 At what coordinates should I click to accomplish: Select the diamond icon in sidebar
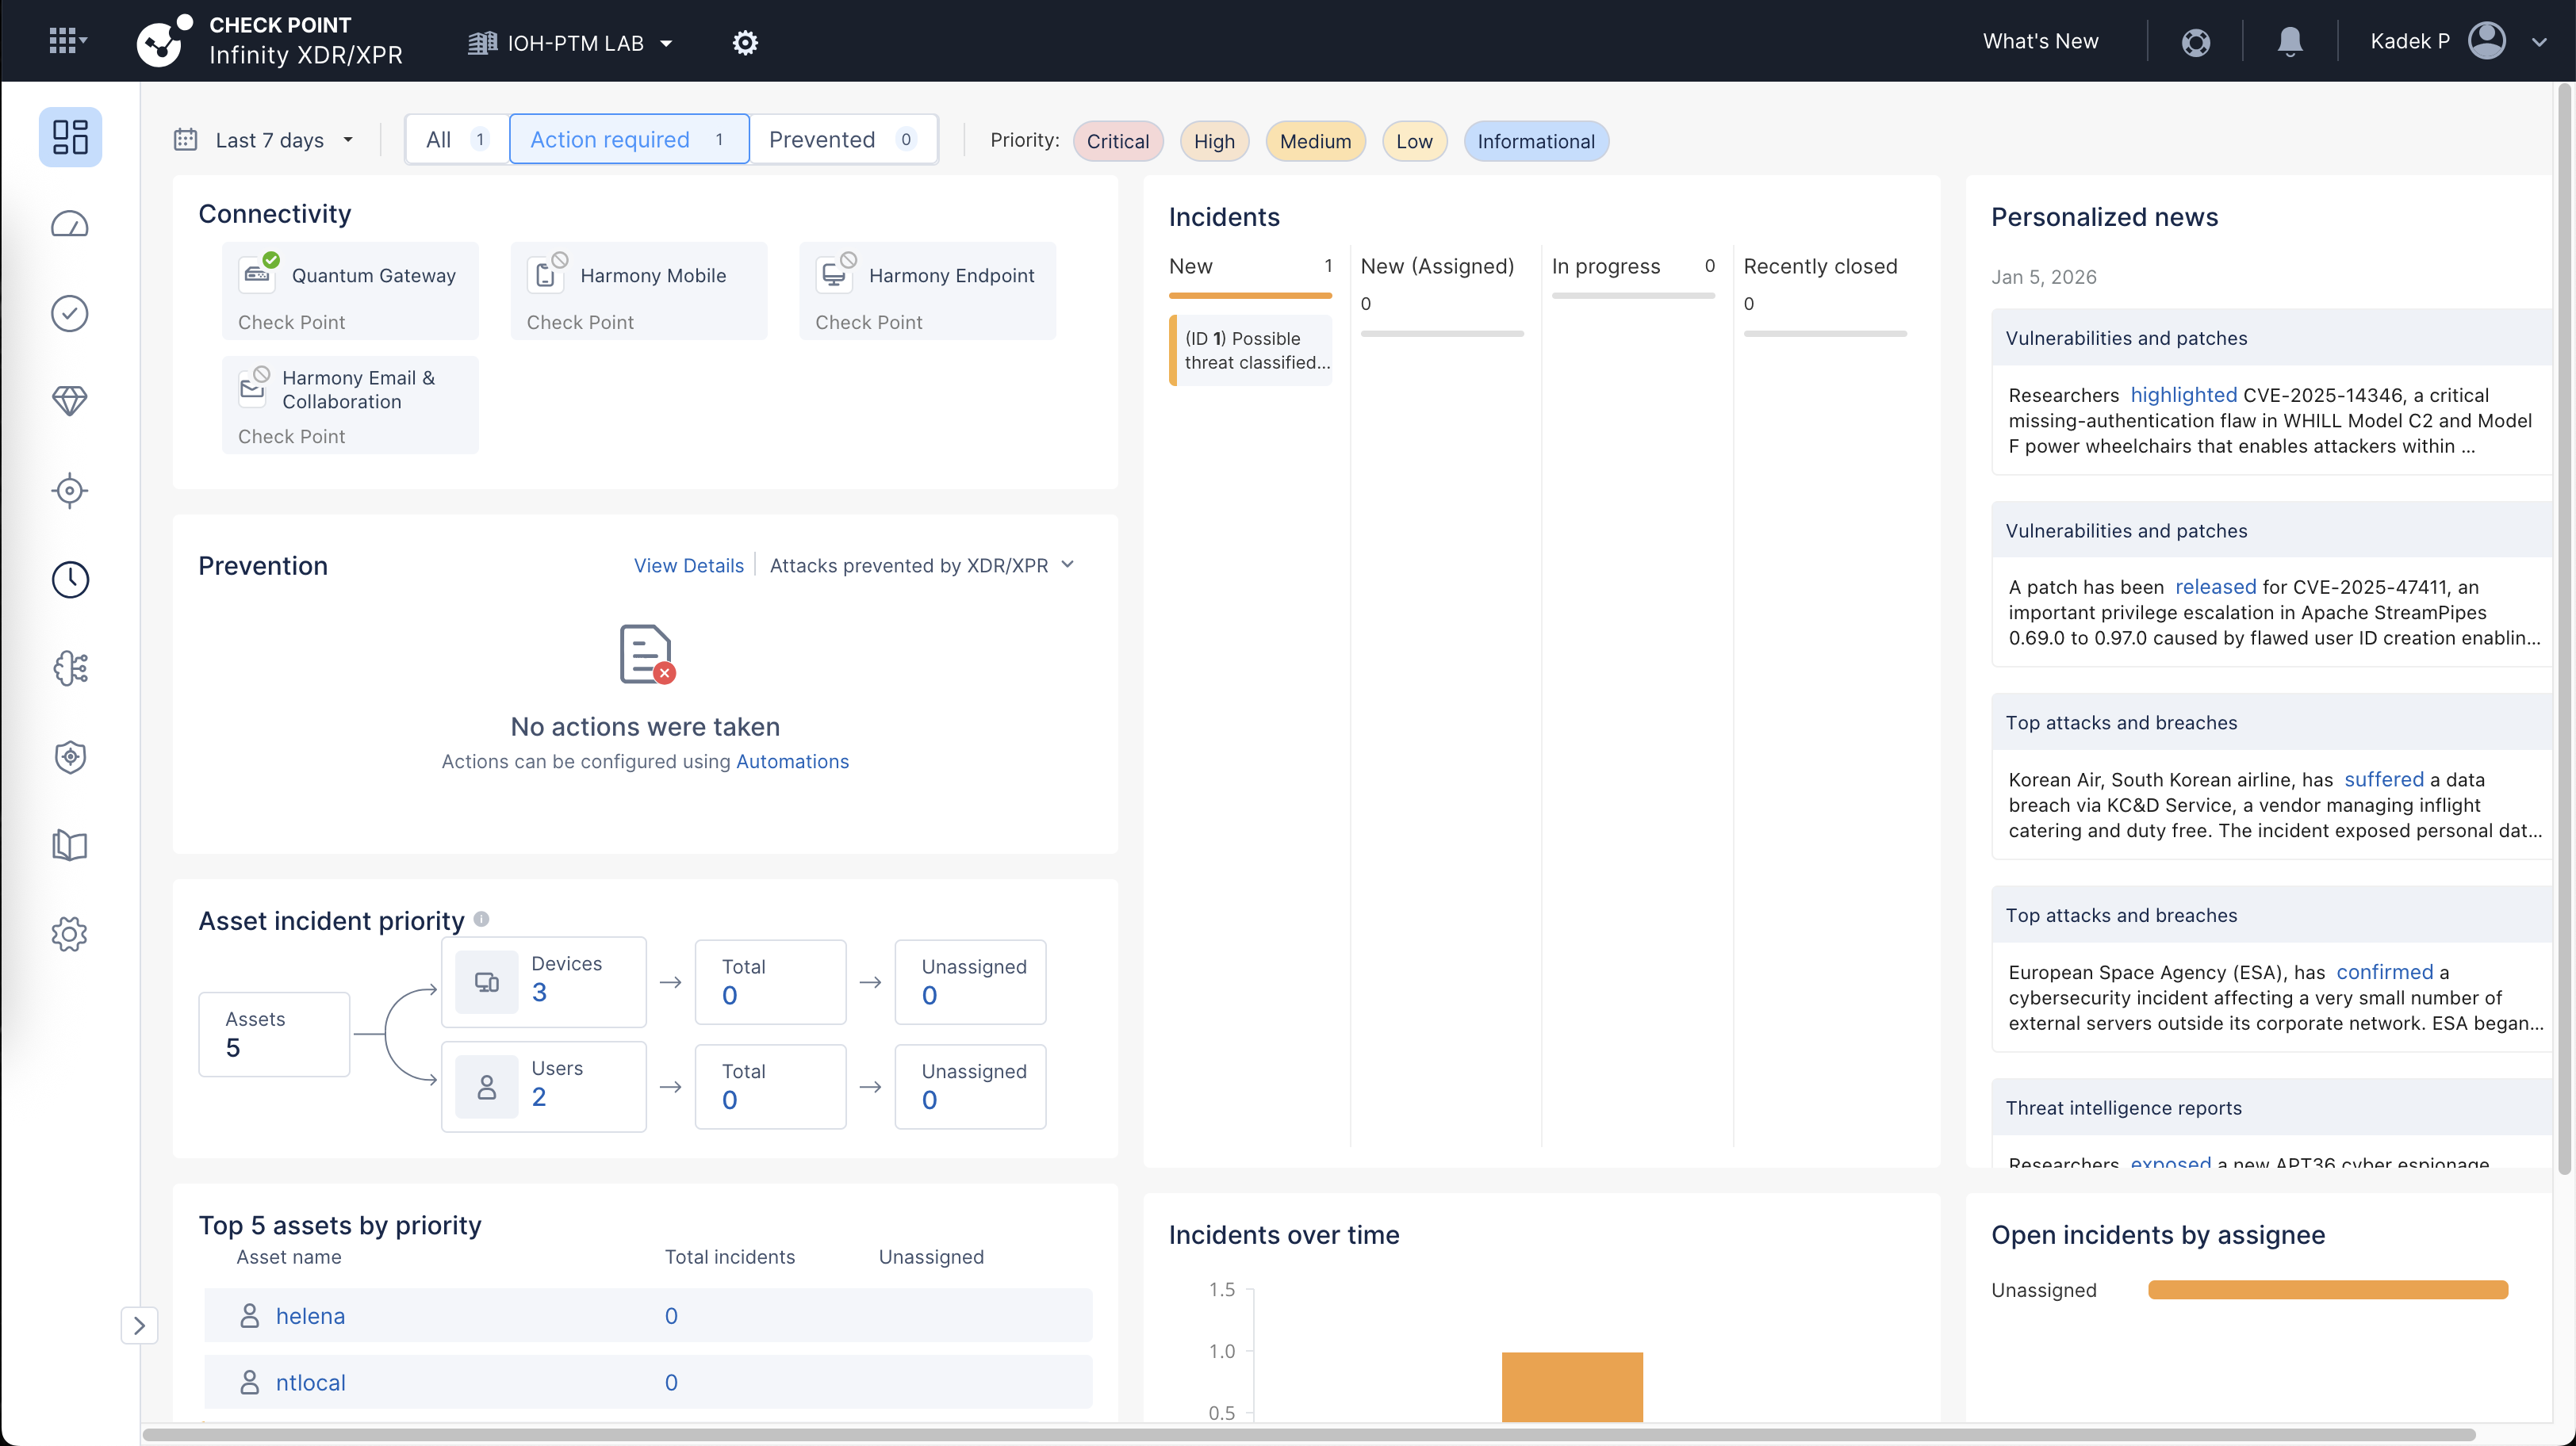coord(70,402)
